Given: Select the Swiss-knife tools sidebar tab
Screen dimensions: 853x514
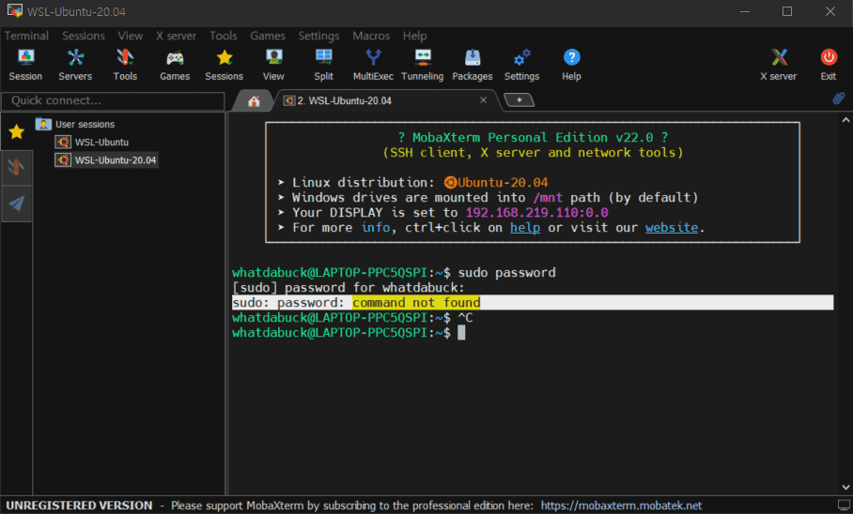Looking at the screenshot, I should click(x=16, y=168).
